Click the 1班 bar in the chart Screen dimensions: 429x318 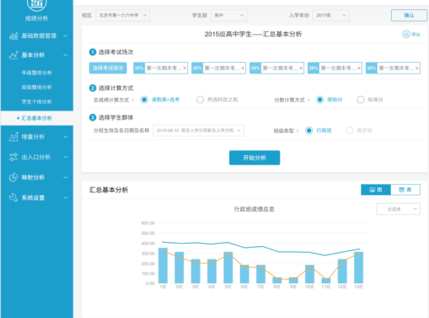(163, 266)
